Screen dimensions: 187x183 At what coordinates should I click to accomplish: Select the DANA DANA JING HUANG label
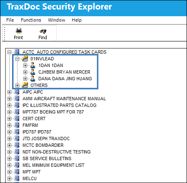(65, 79)
